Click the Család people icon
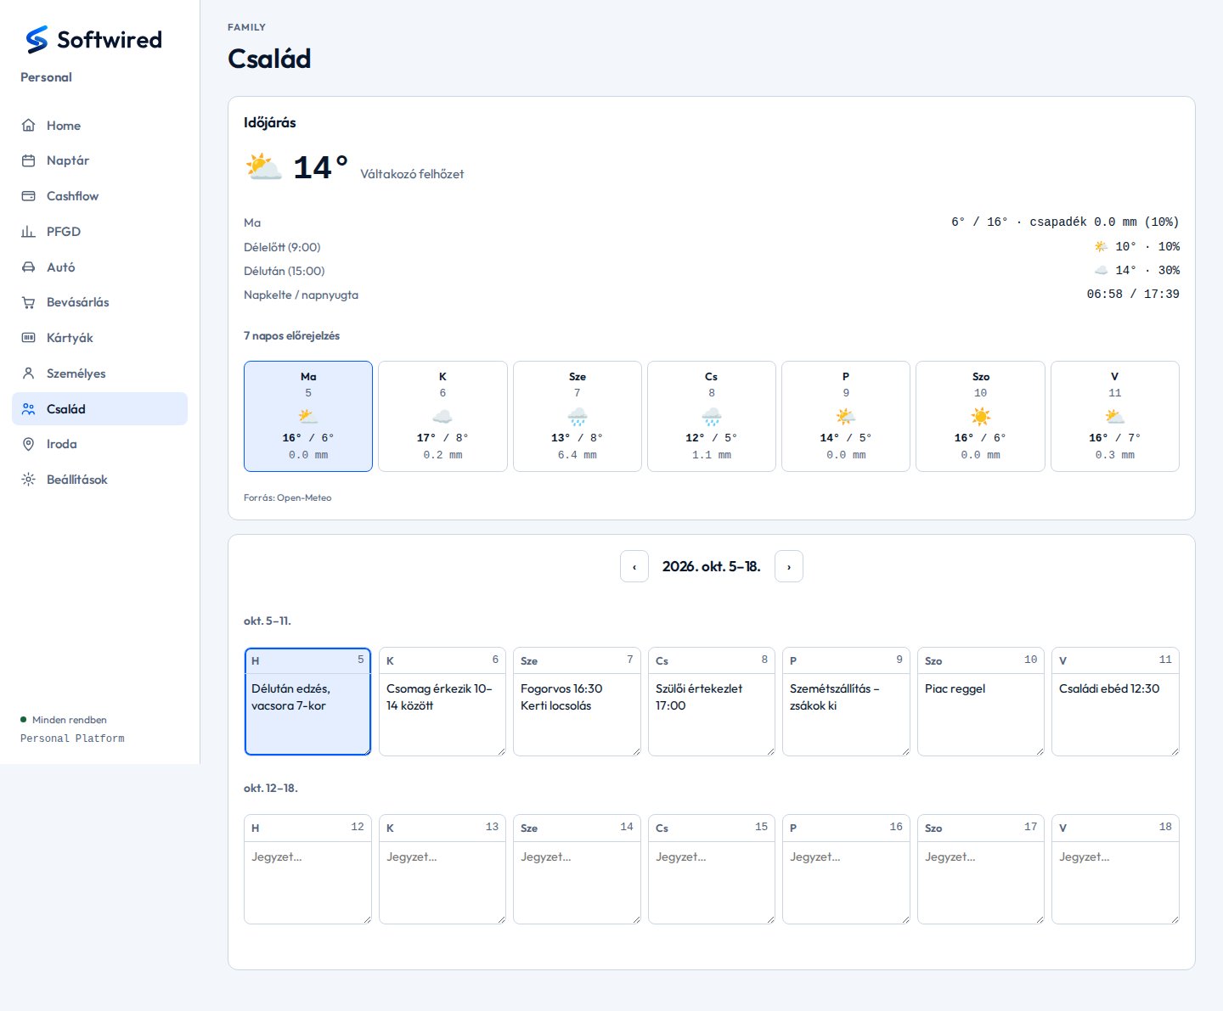 29,409
